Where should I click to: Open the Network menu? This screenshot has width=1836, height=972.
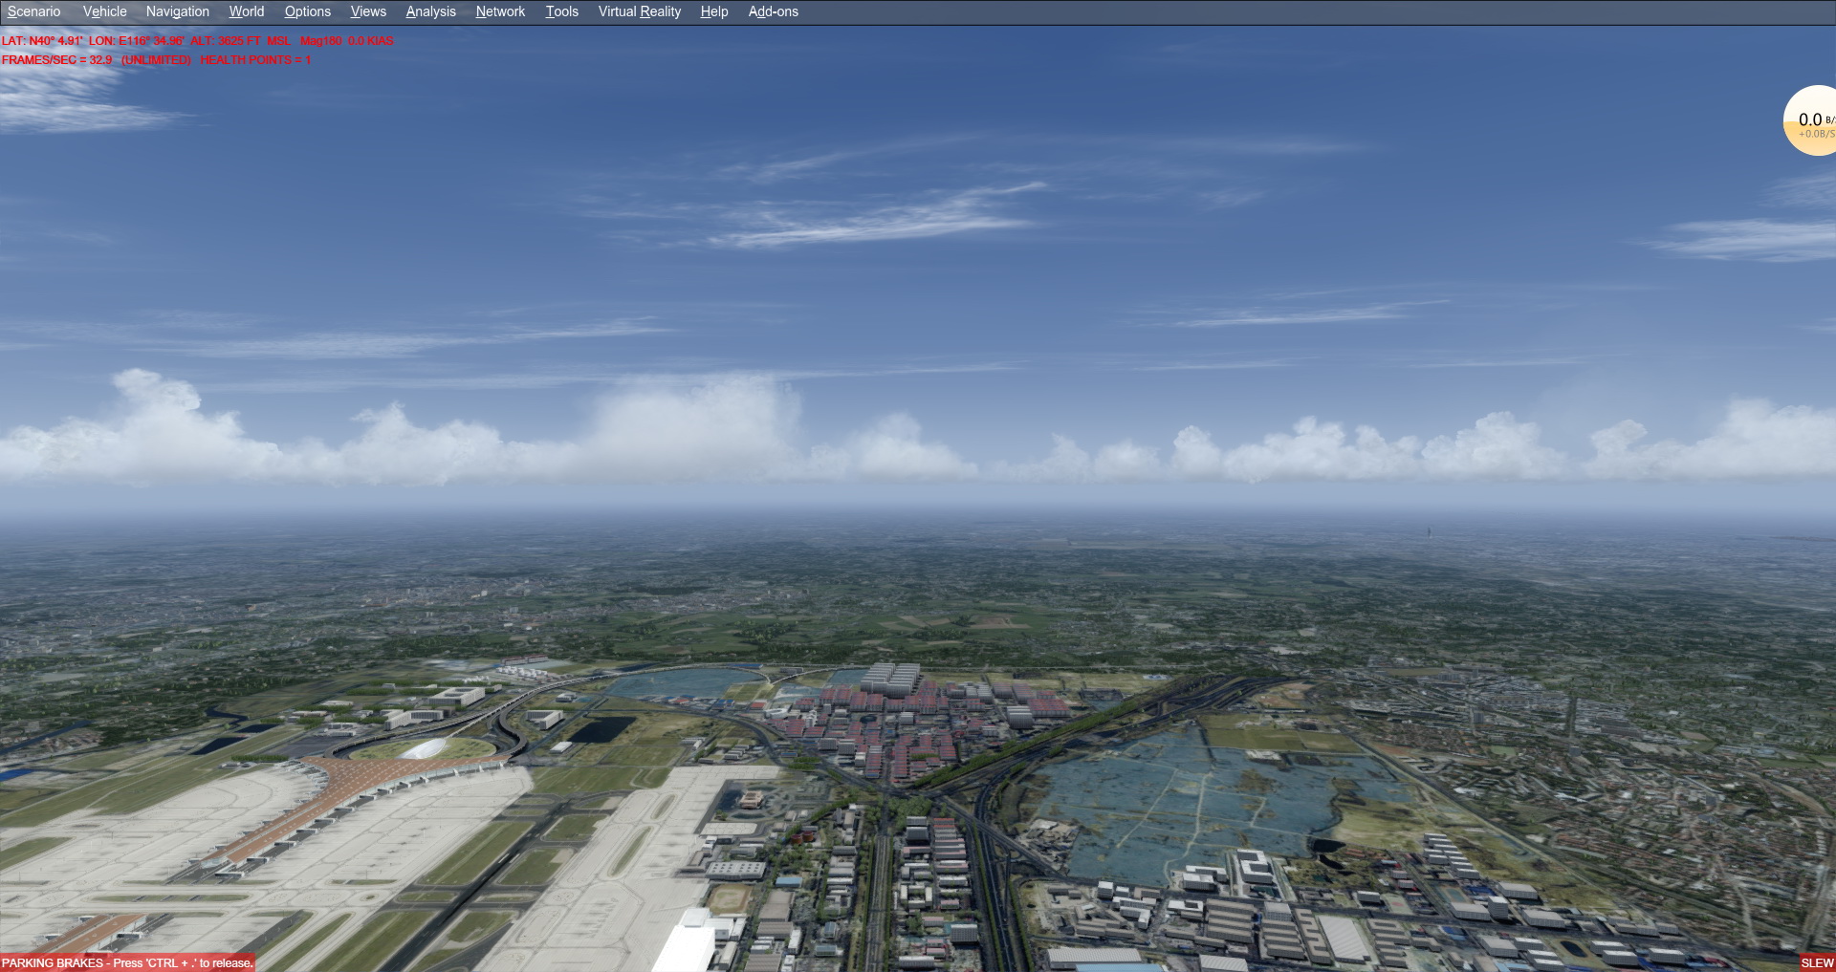pos(500,11)
